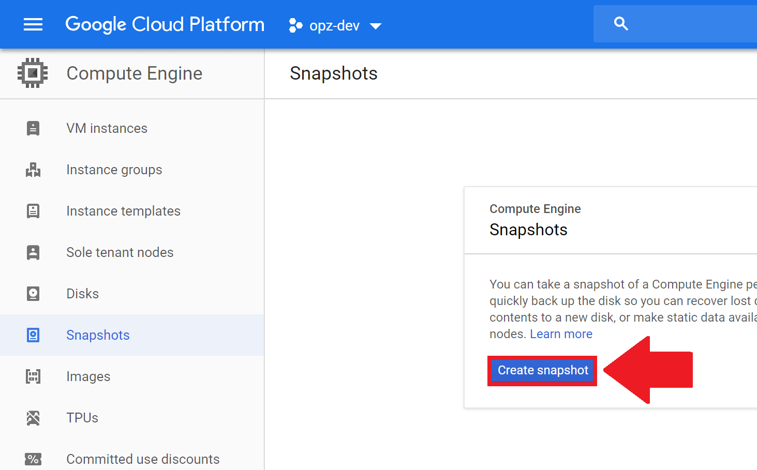Open VM instances page
Screen dimensions: 757x470
107,128
